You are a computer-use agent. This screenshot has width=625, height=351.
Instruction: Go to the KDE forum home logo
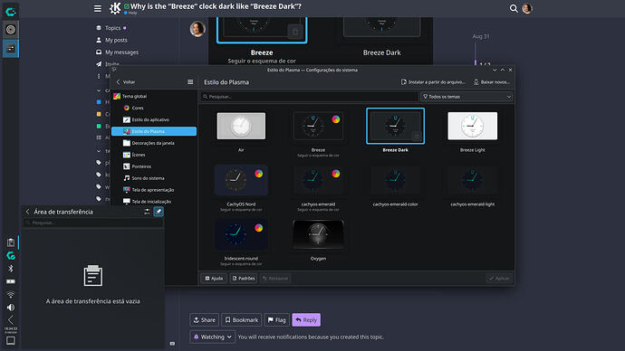[x=115, y=8]
